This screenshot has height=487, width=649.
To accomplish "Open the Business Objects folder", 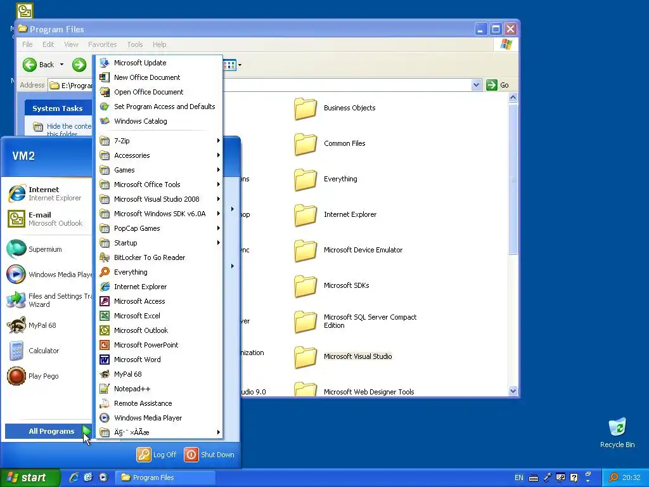I will [x=335, y=108].
